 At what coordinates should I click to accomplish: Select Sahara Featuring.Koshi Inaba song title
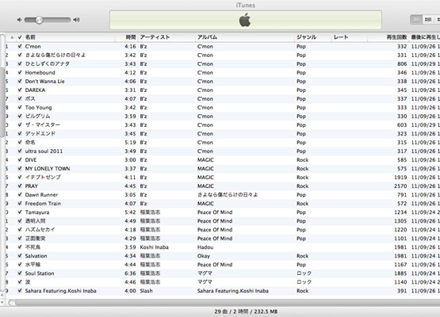(60, 291)
